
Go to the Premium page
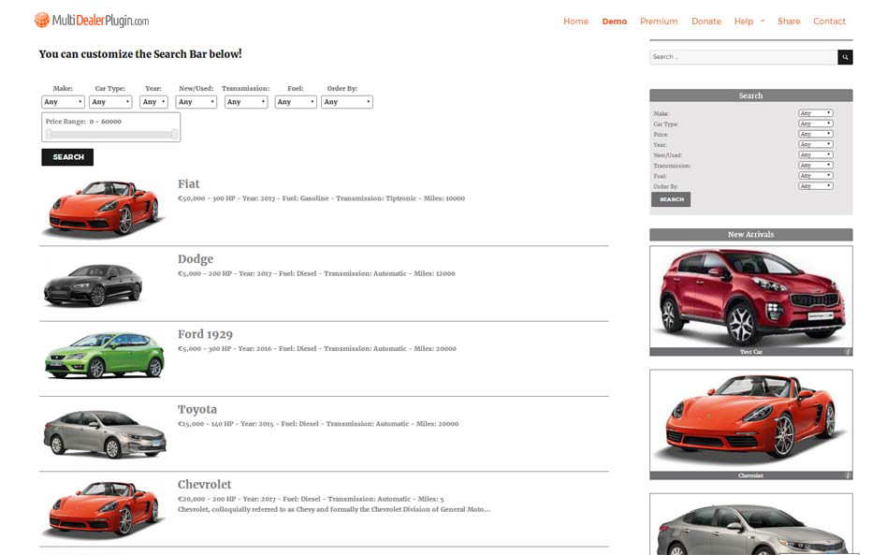pos(659,22)
